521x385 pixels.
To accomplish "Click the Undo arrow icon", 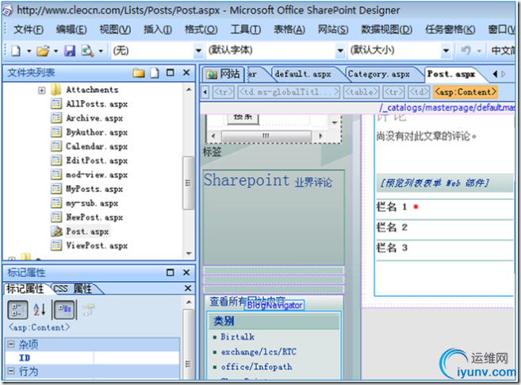I will coord(465,51).
